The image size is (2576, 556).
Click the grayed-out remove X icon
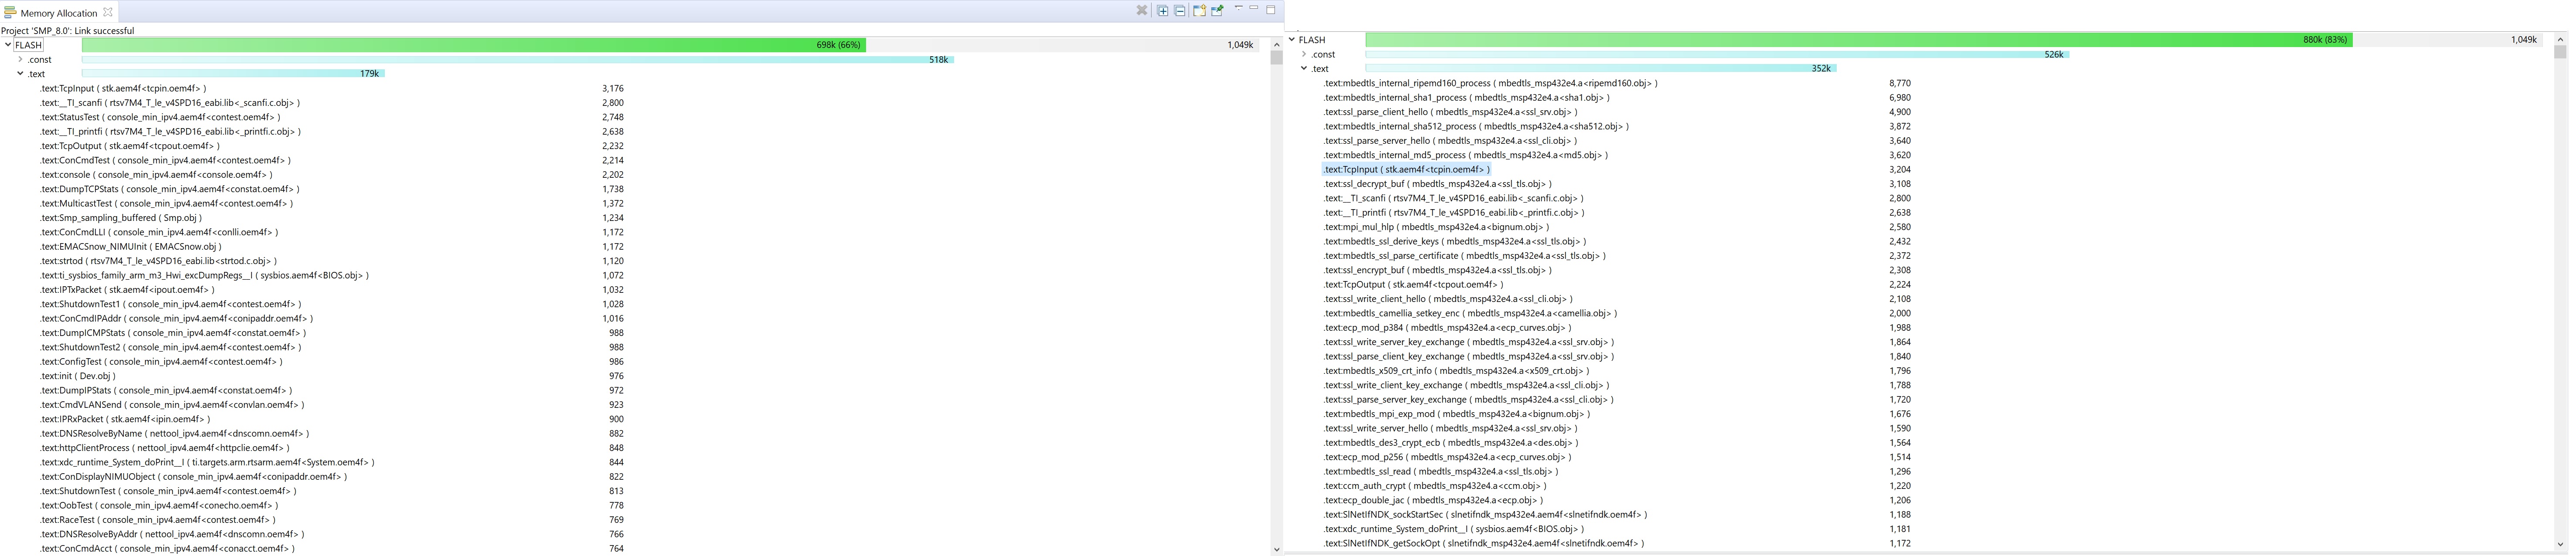1141,11
